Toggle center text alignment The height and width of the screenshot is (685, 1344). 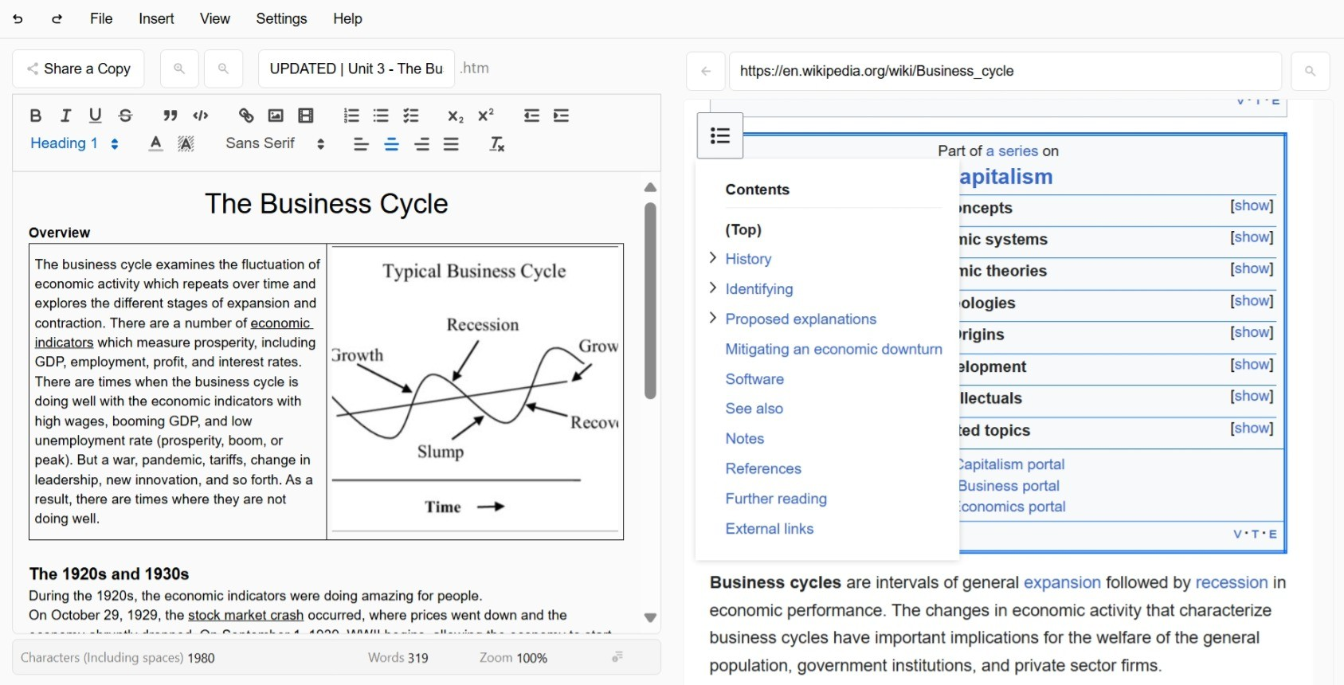tap(391, 144)
